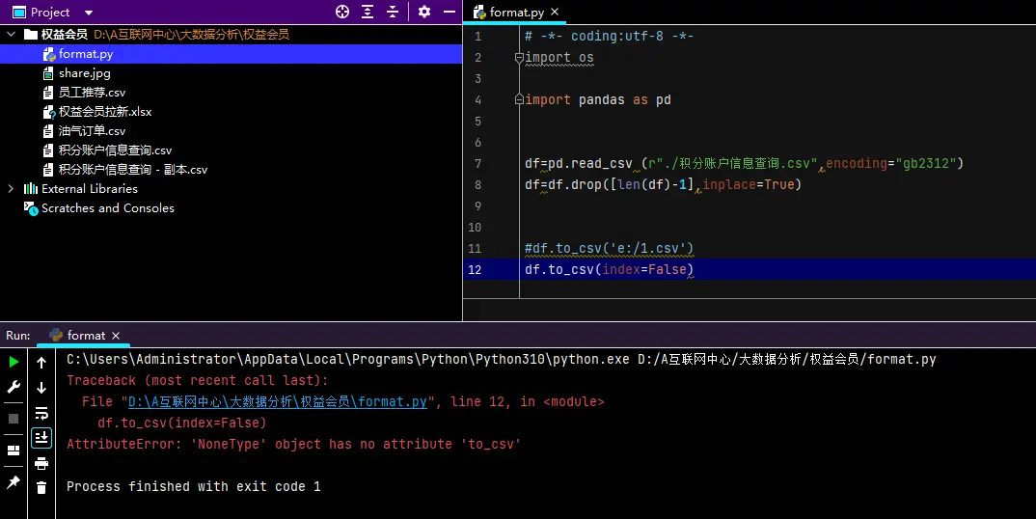
Task: Click Down the Stack Trace arrow
Action: (x=41, y=388)
